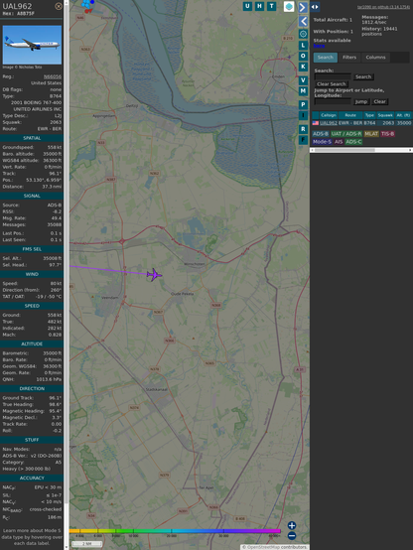Toggle the L map button
The image size is (413, 550).
click(x=303, y=46)
